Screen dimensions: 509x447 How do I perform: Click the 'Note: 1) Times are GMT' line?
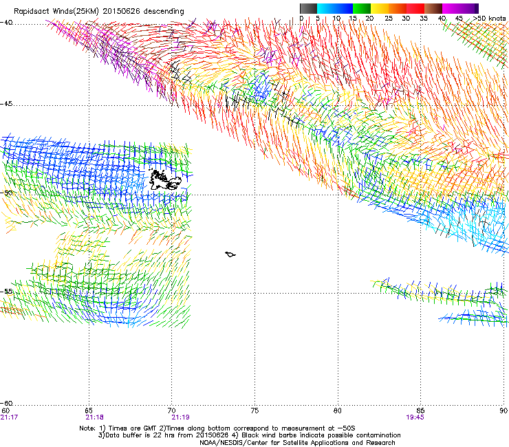[217, 428]
